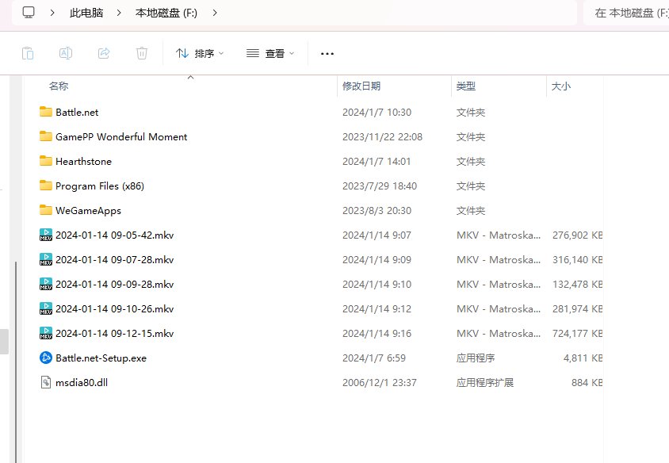The image size is (669, 463).
Task: Open the 查看 view menu
Action: click(270, 53)
